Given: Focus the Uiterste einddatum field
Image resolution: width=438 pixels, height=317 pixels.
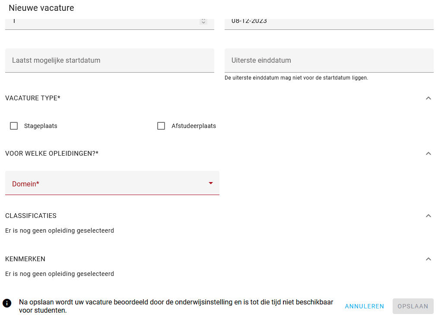Looking at the screenshot, I should 329,61.
